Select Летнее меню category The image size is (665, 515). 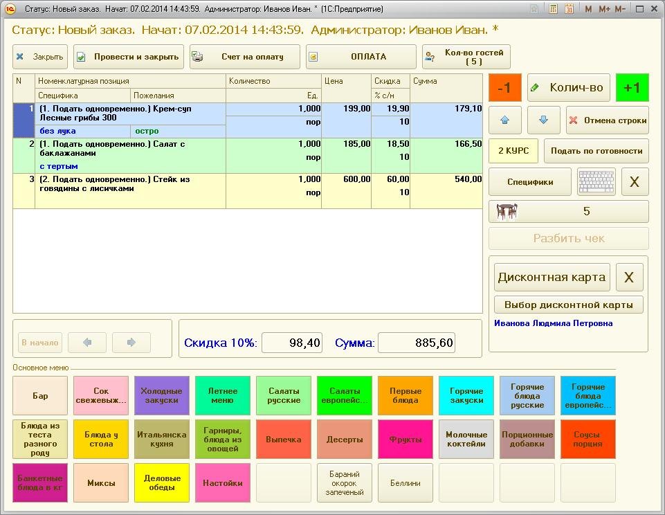tap(223, 395)
